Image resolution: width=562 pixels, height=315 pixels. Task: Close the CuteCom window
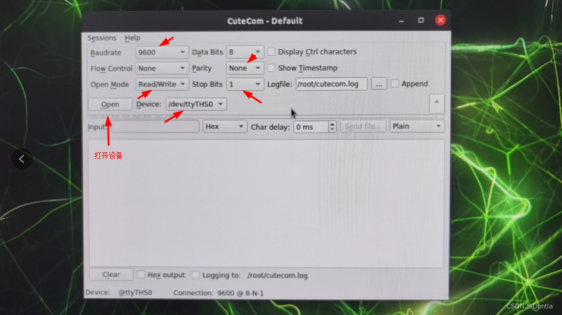point(441,20)
